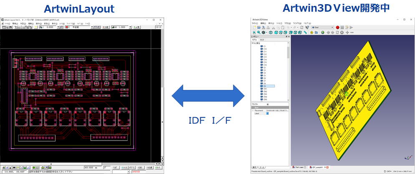Image resolution: width=415 pixels, height=174 pixels.
Task: Open the 1.3000 size dropdown in ArtwinLayout
Action: pyautogui.click(x=130, y=27)
